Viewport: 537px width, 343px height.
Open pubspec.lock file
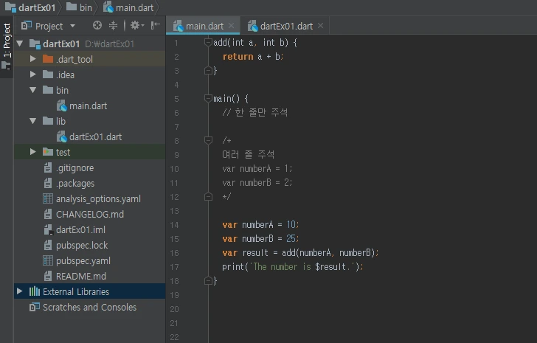click(x=89, y=245)
